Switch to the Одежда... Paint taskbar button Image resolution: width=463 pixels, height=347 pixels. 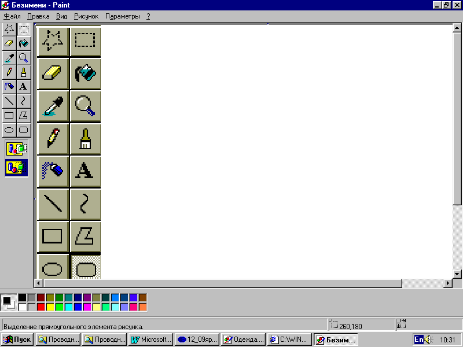[x=243, y=339]
